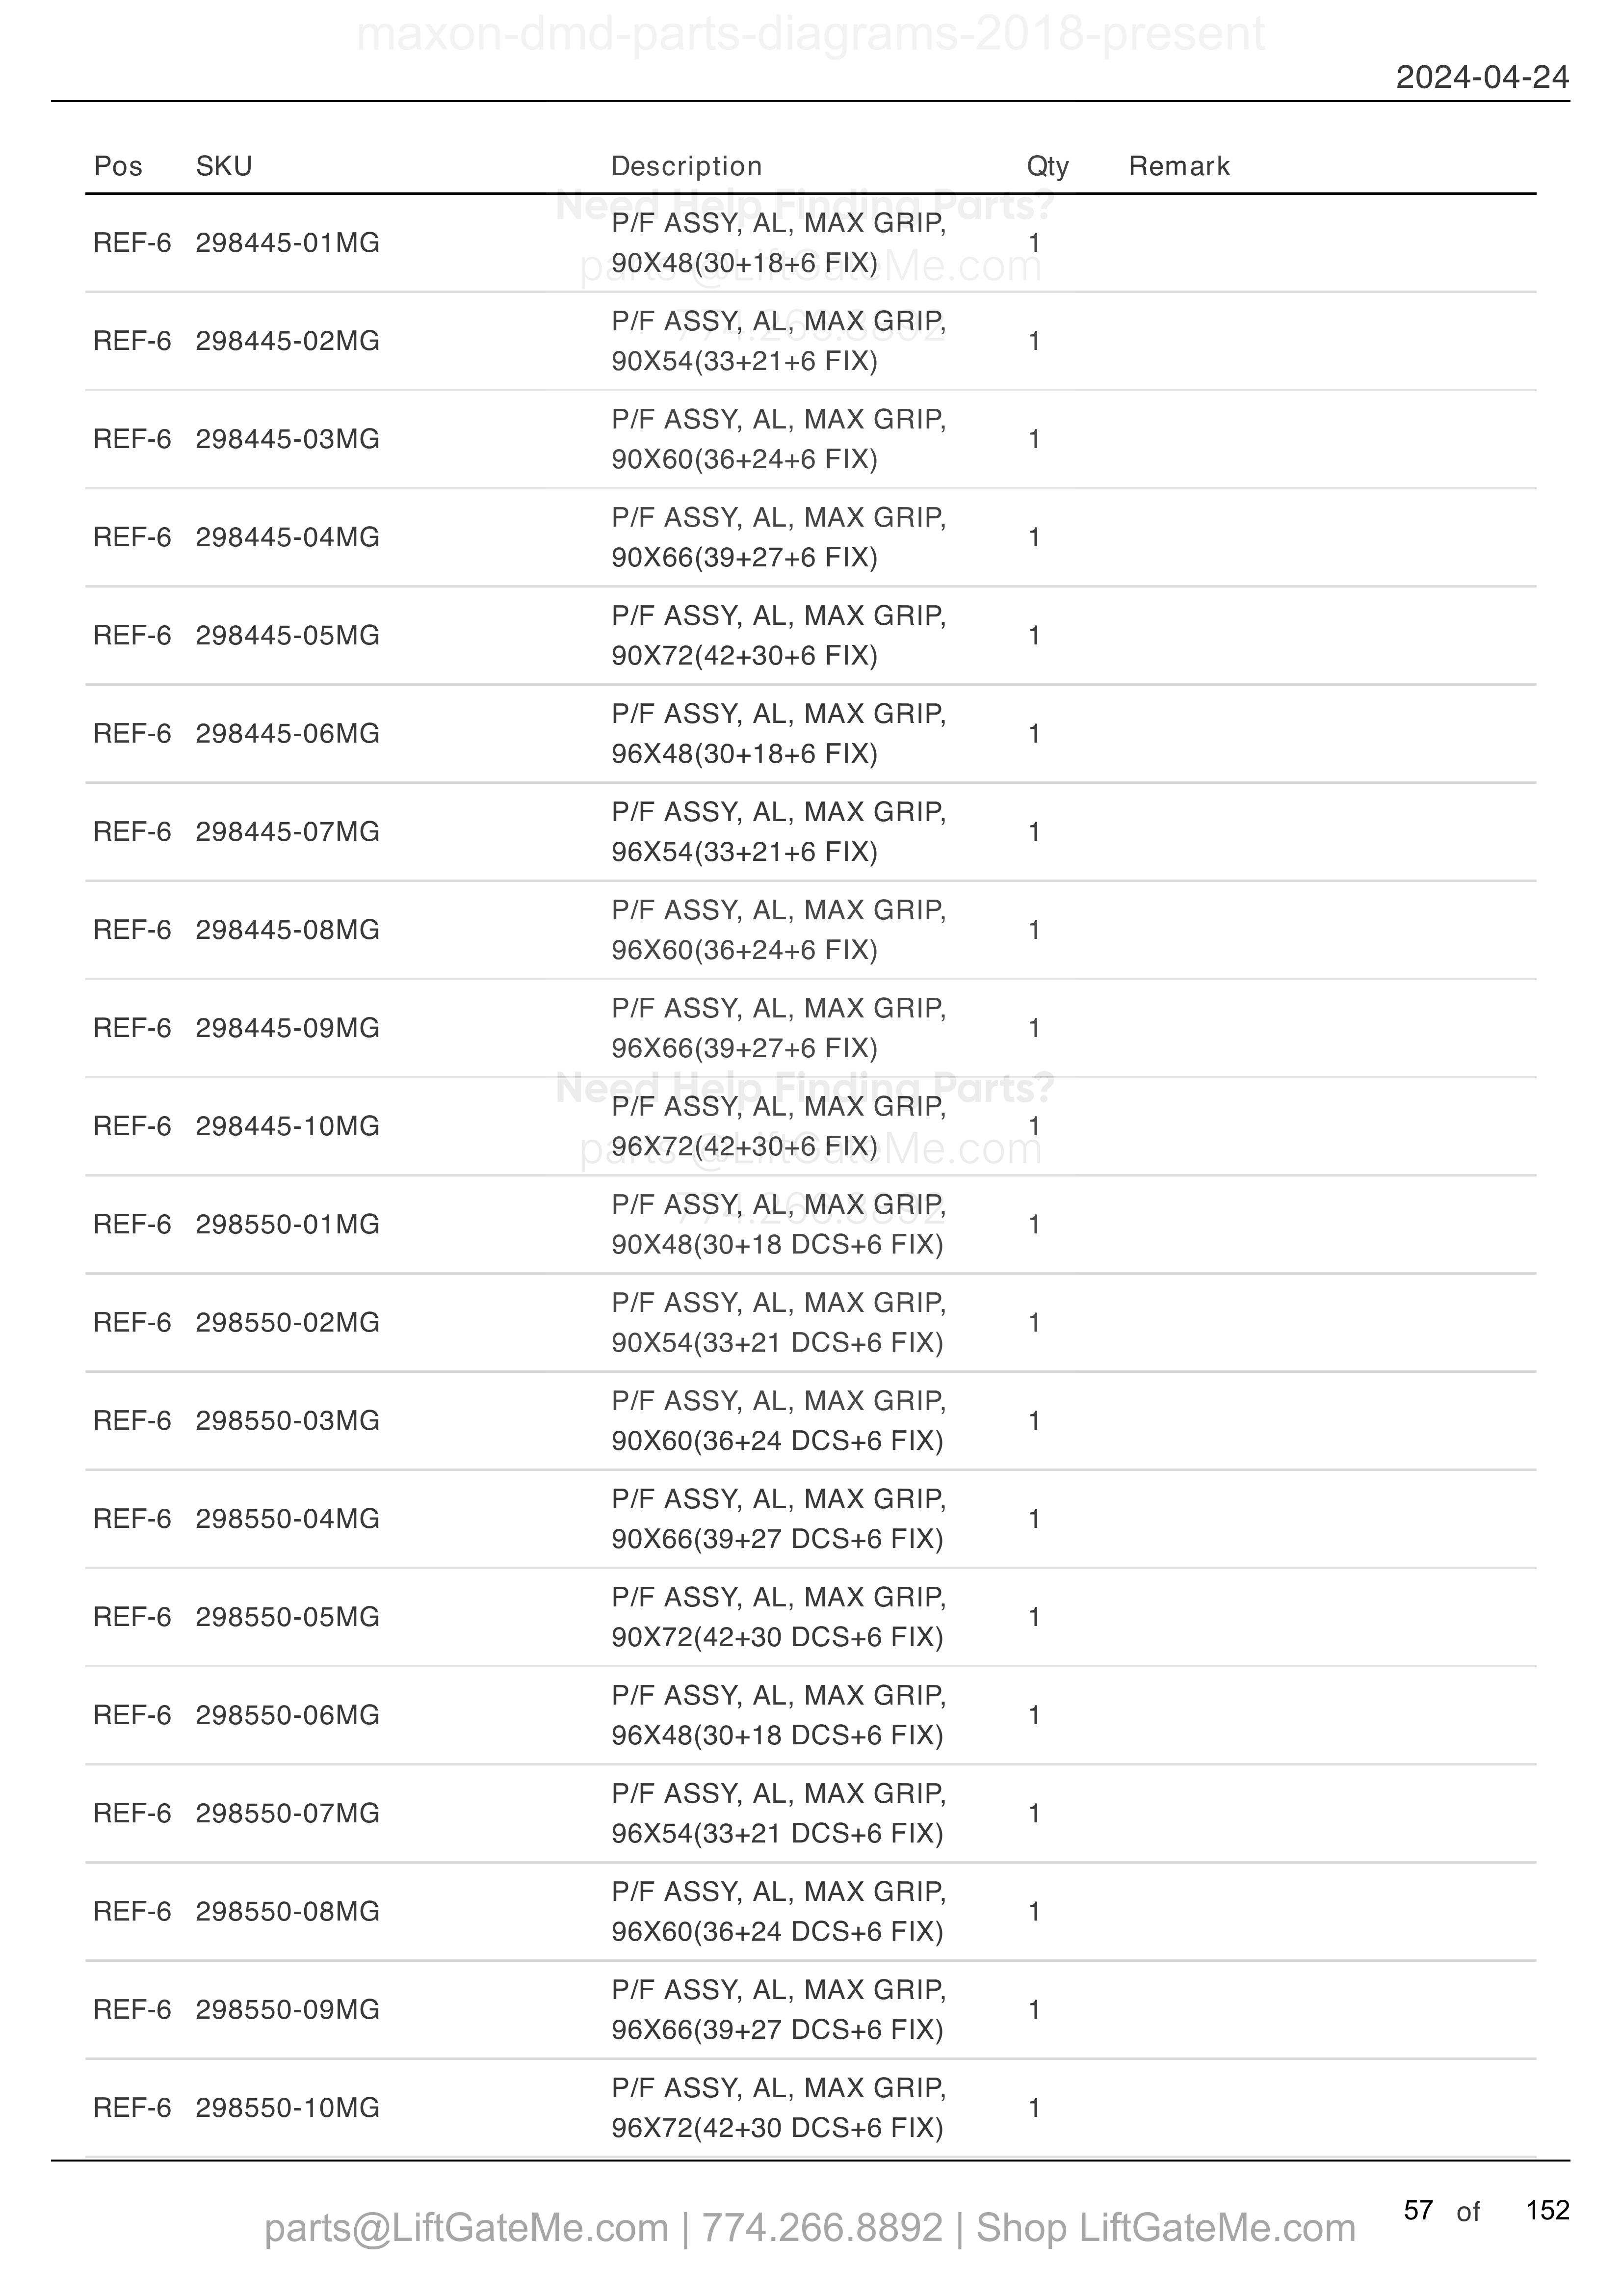1622x2296 pixels.
Task: Click the document title maxon-dmd-parts-diagrams watermark
Action: tap(811, 34)
